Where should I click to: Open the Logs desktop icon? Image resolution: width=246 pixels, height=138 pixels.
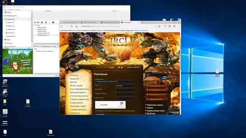coord(5,133)
